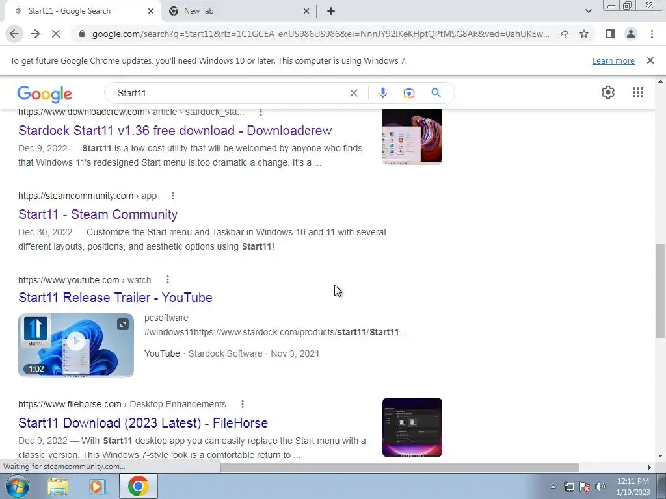Screen dimensions: 666x499
Task: Click the scroll right arrow
Action: [x=649, y=467]
